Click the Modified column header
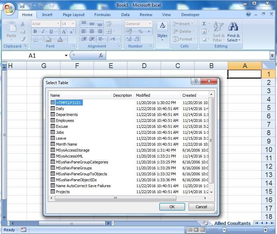This screenshot has height=234, width=277. coord(157,95)
